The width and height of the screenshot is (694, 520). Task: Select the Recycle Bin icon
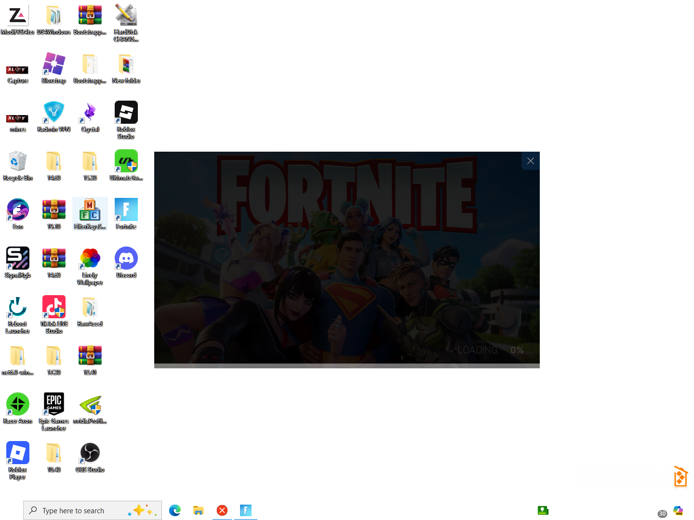pyautogui.click(x=18, y=166)
